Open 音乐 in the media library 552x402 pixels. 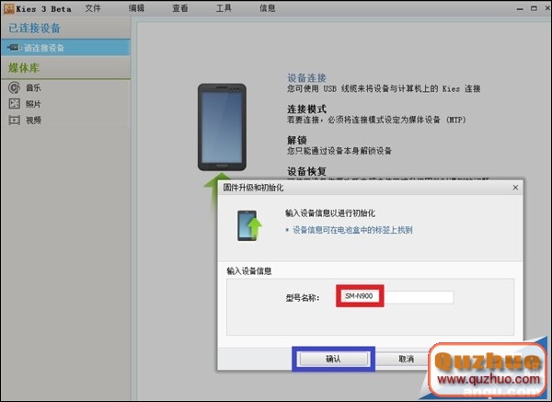pos(33,87)
